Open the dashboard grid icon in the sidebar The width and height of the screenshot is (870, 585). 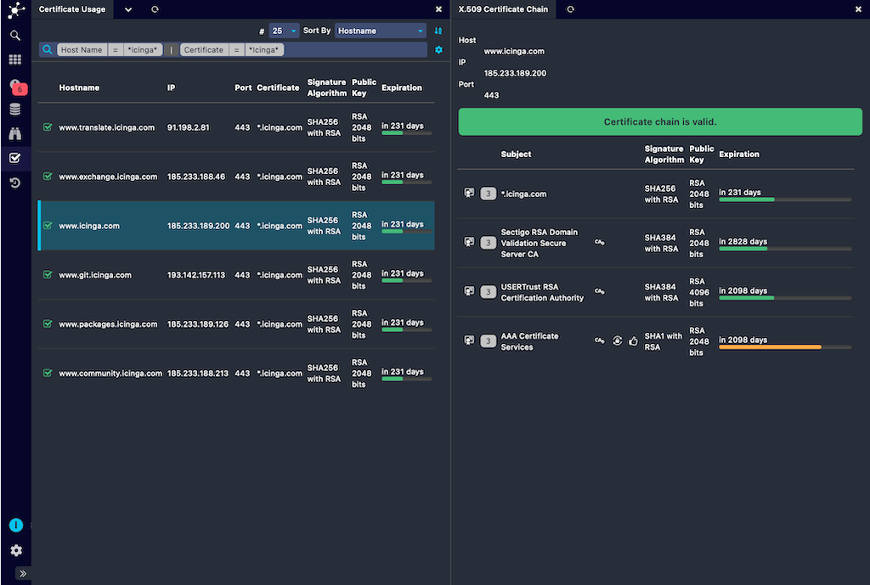(x=15, y=59)
